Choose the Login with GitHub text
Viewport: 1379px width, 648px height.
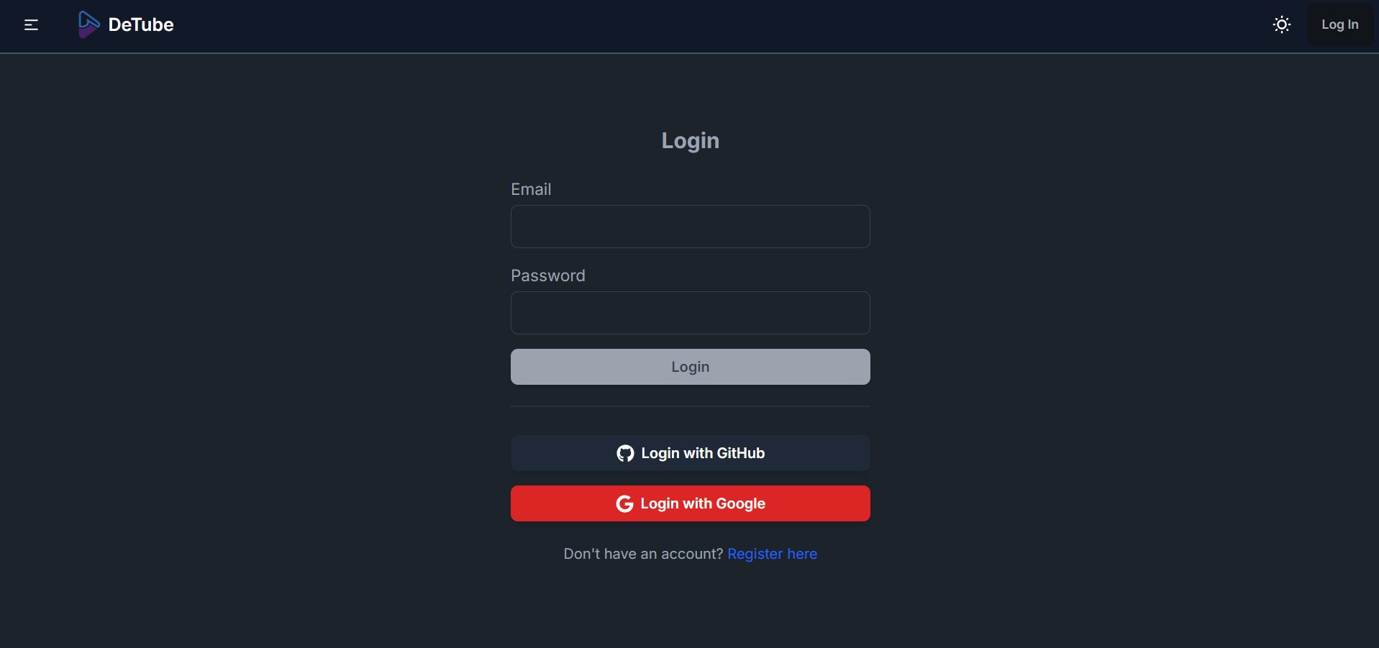click(703, 453)
